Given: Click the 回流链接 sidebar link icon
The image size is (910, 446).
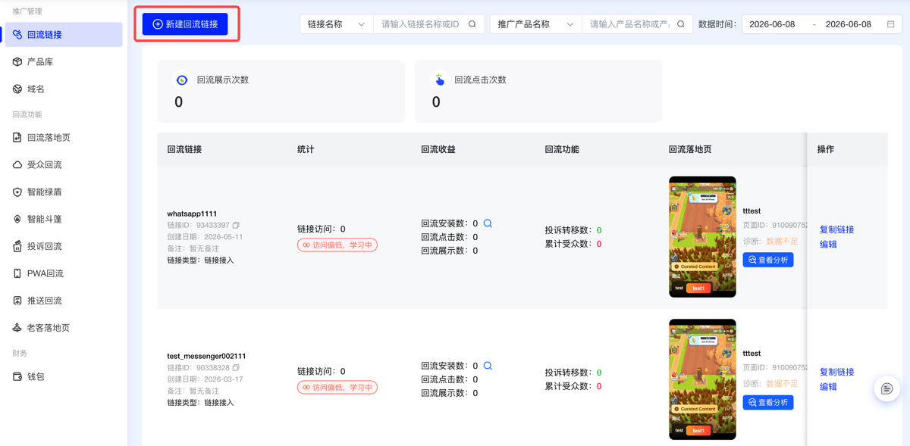Looking at the screenshot, I should click(17, 35).
